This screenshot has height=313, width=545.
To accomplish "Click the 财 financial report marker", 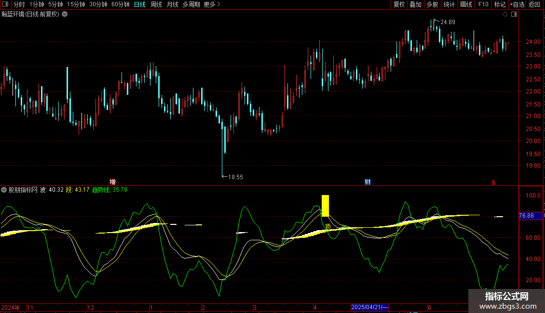I will tap(368, 182).
